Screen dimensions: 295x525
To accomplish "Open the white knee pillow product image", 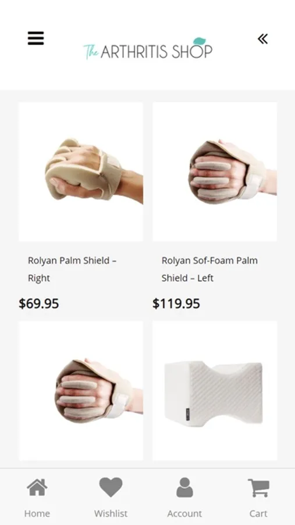I will pos(215,391).
